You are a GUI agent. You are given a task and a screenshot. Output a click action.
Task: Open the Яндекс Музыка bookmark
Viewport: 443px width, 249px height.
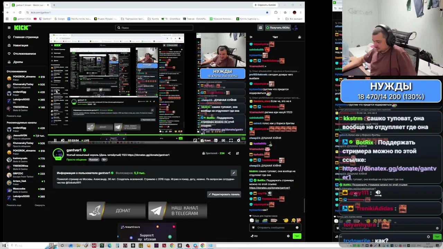tap(105, 19)
